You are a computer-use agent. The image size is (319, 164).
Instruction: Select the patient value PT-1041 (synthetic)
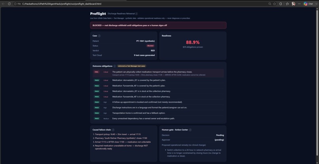coord(146,41)
